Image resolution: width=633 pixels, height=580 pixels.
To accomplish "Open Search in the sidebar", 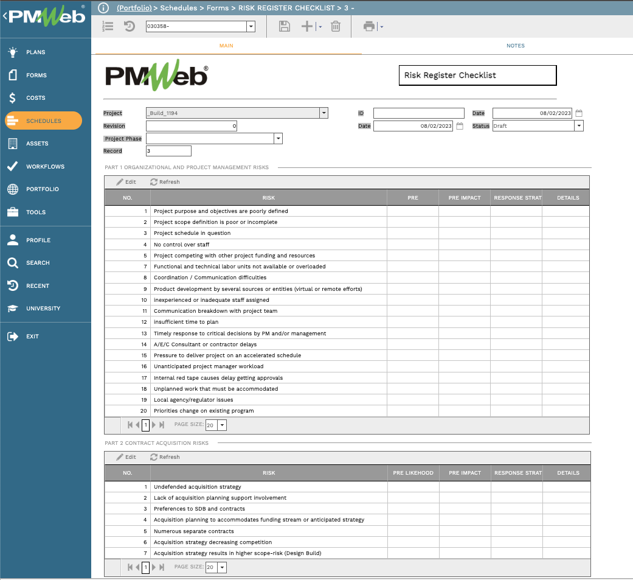I will [38, 263].
